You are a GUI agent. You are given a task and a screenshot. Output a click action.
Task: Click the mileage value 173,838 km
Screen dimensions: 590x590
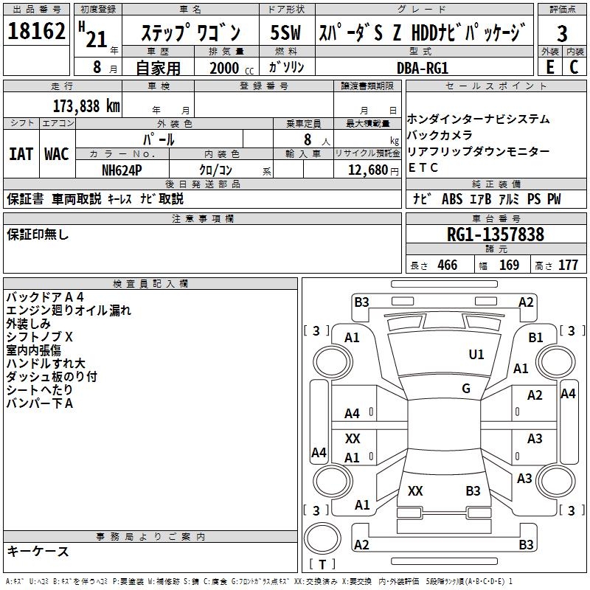click(86, 105)
